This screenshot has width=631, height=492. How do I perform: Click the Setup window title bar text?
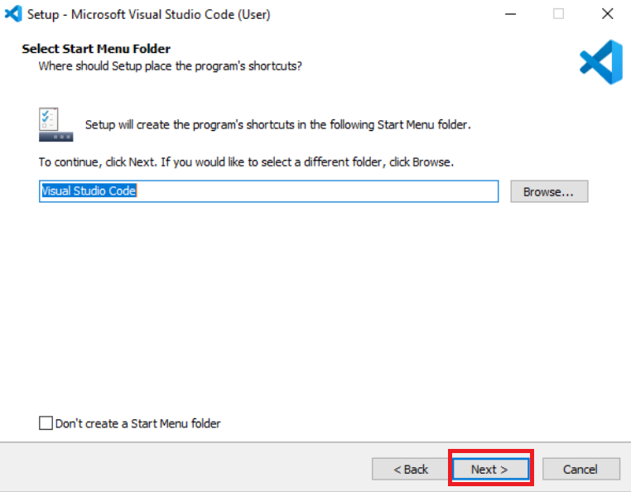[x=149, y=14]
